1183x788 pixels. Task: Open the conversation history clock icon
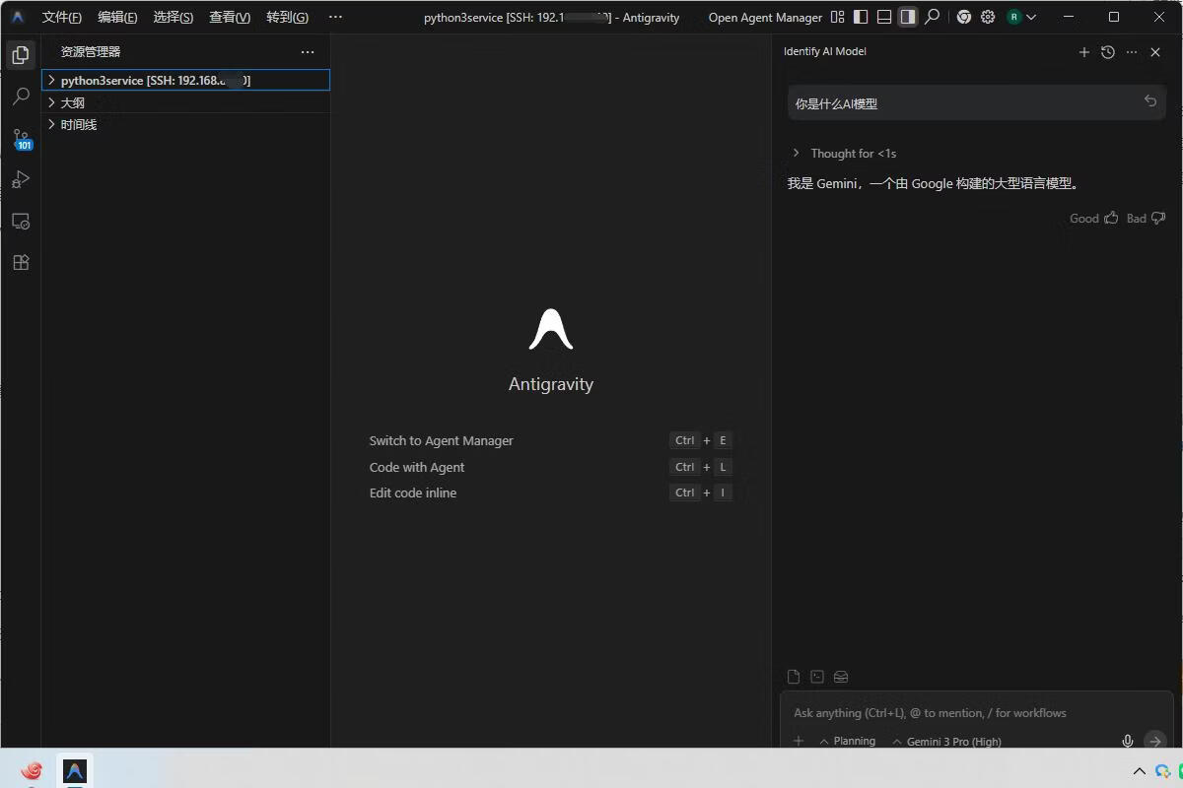(1107, 52)
